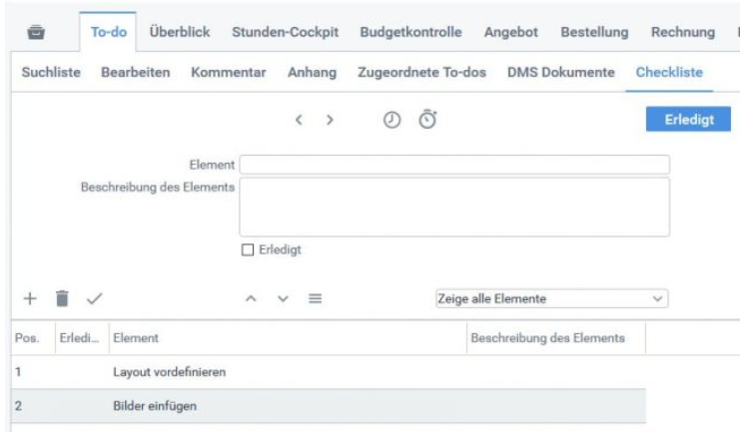
Task: Click into the Element input field
Action: (454, 165)
